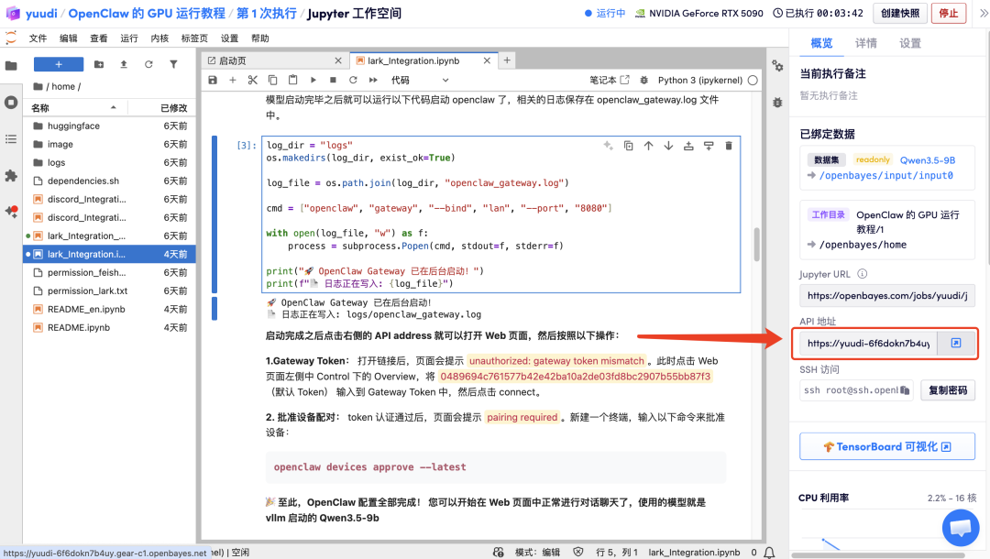
Task: Create a new folder in file browser
Action: pos(99,64)
